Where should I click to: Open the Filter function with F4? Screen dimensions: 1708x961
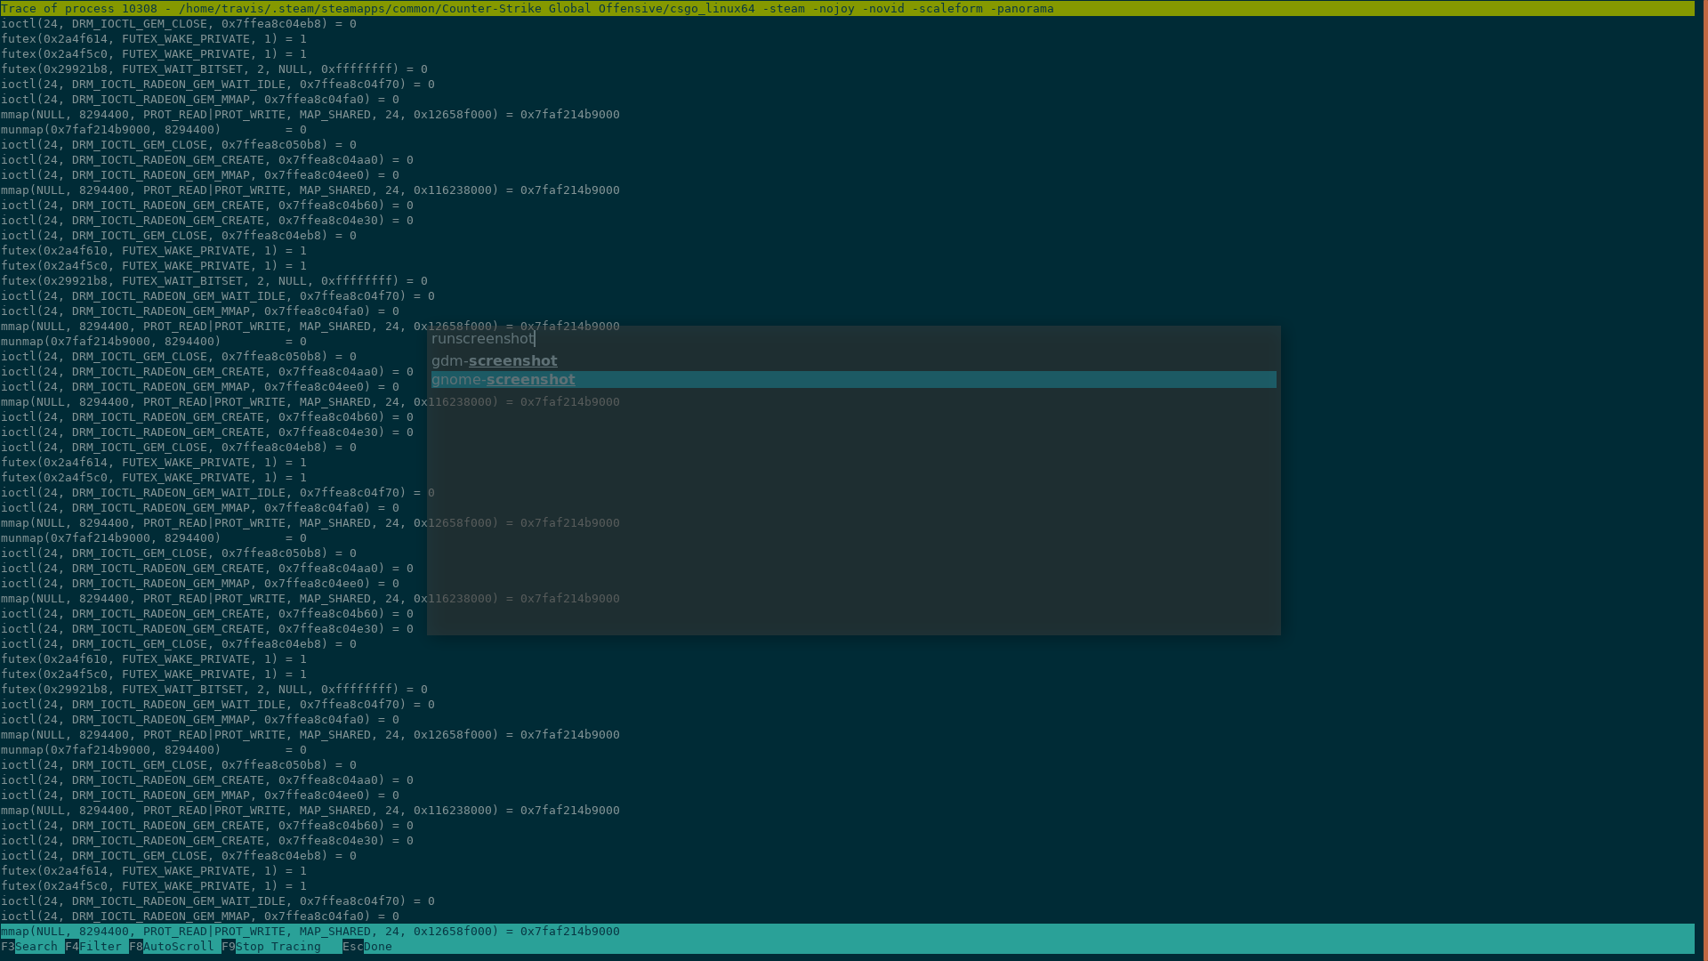94,946
